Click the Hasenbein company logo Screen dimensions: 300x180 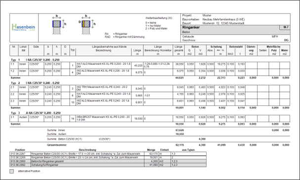(24, 28)
